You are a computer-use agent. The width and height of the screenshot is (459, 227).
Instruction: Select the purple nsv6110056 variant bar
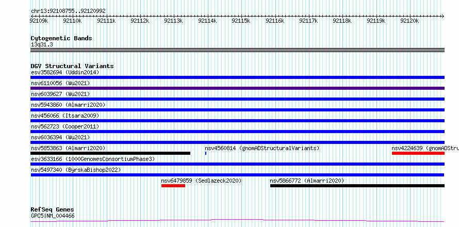tap(237, 88)
